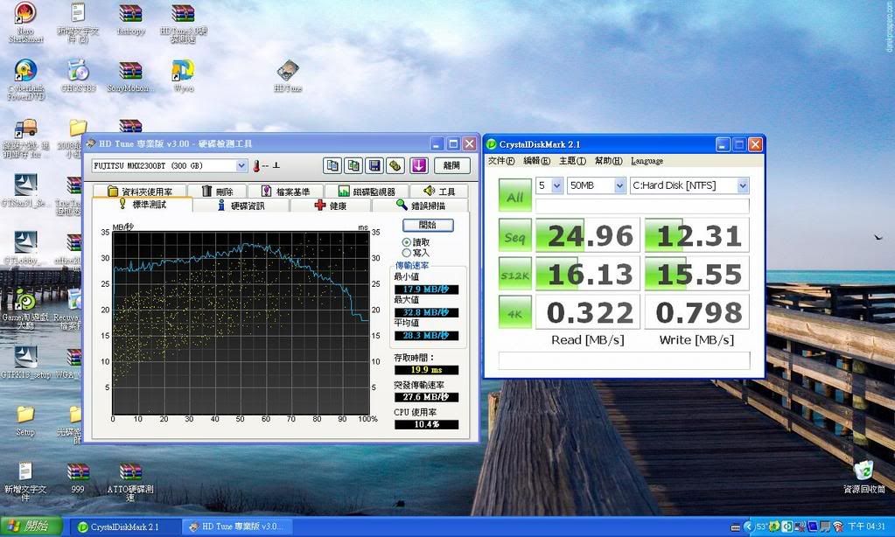Activate HD Tune taskbar button

237,527
